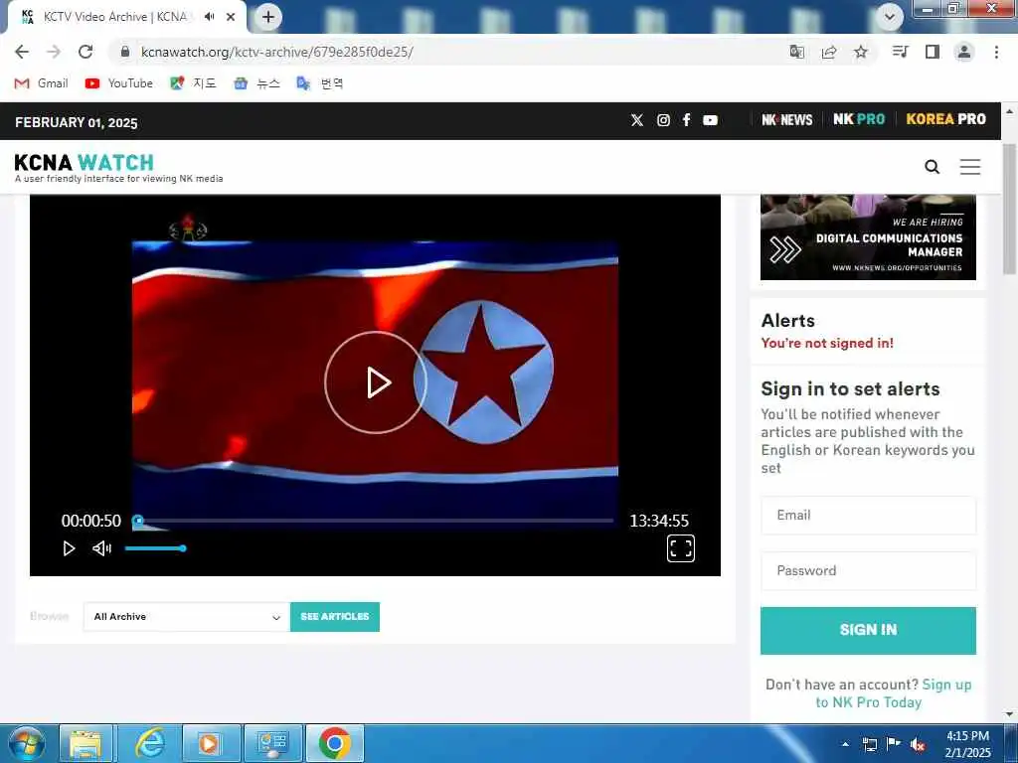Select the "You're not signed in!" text

tap(827, 343)
